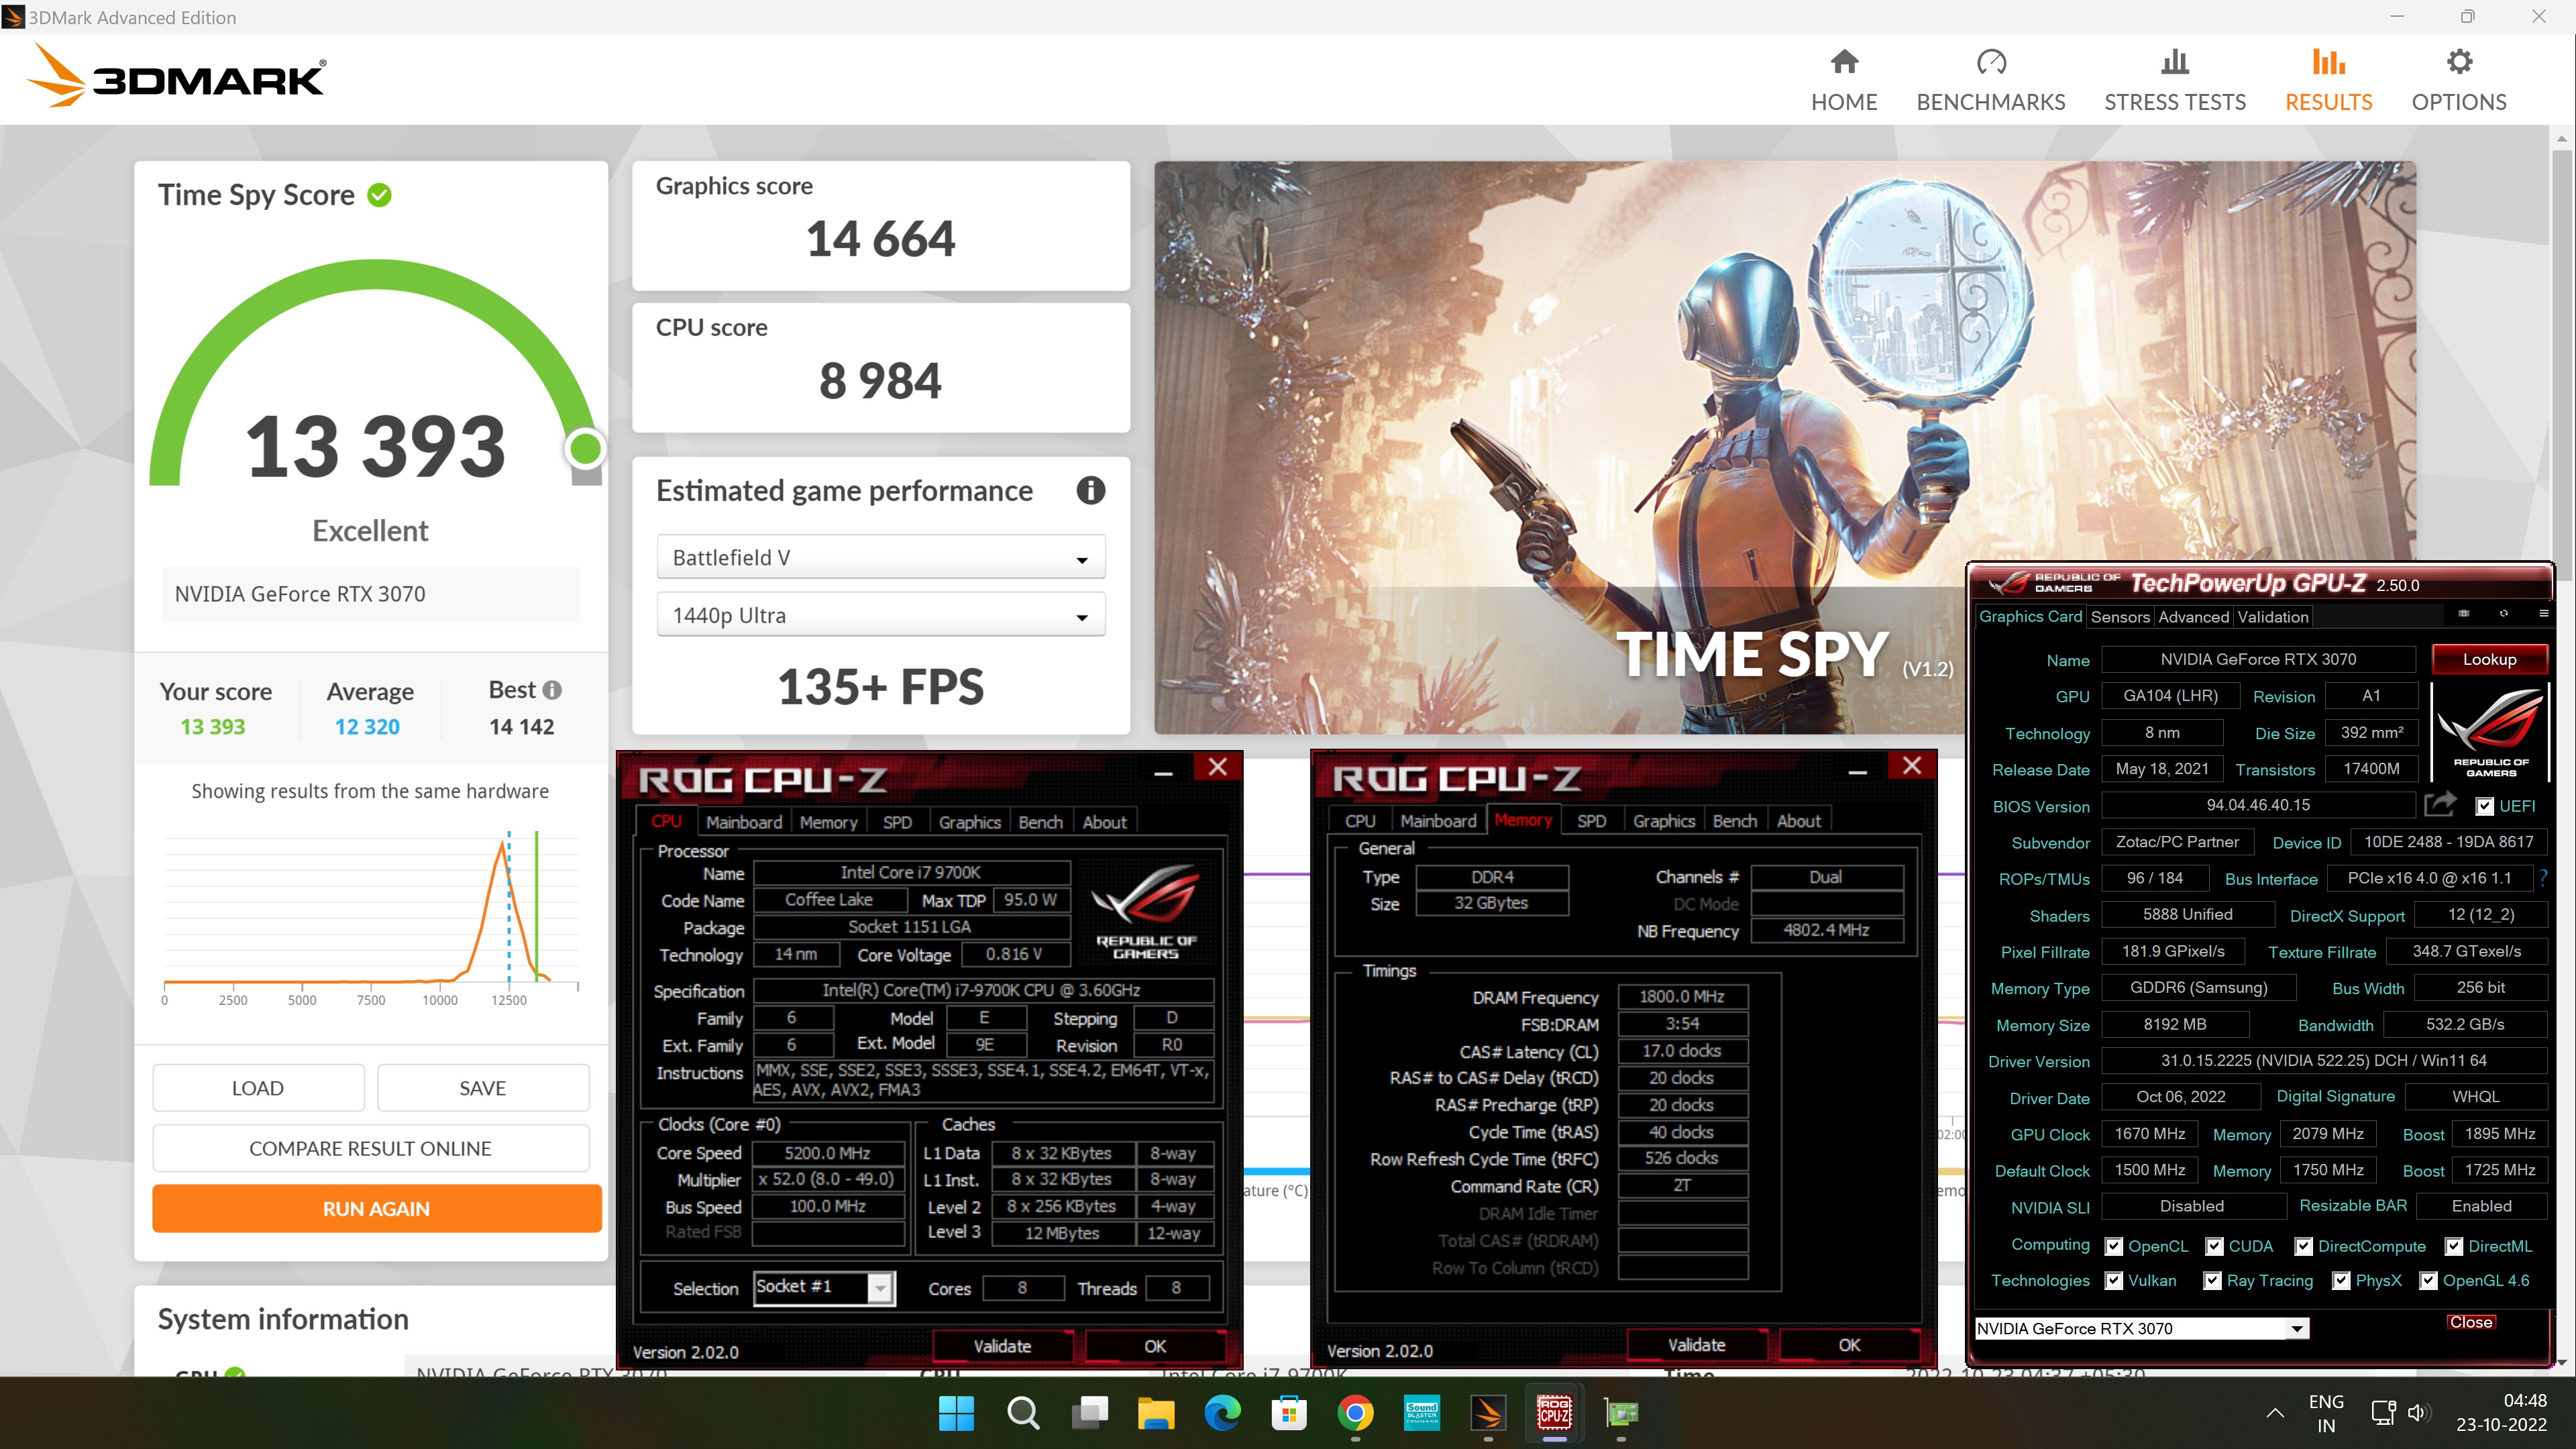The width and height of the screenshot is (2576, 1449).
Task: Open the Graphics tab in the CPU-Z Memory window
Action: (1663, 821)
